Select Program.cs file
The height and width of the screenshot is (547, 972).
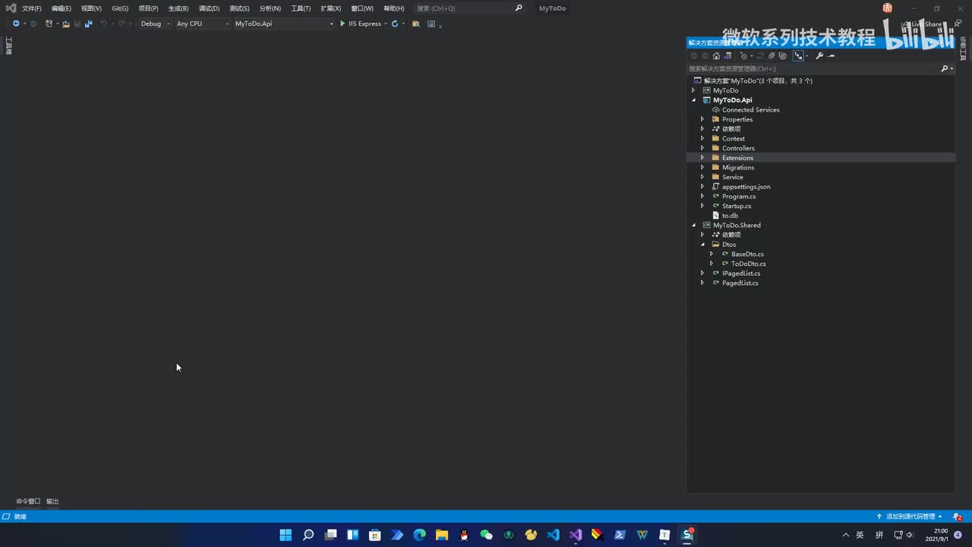(x=739, y=196)
